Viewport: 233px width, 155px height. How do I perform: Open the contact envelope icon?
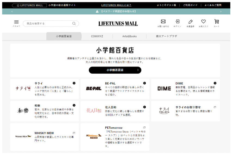[163, 21]
